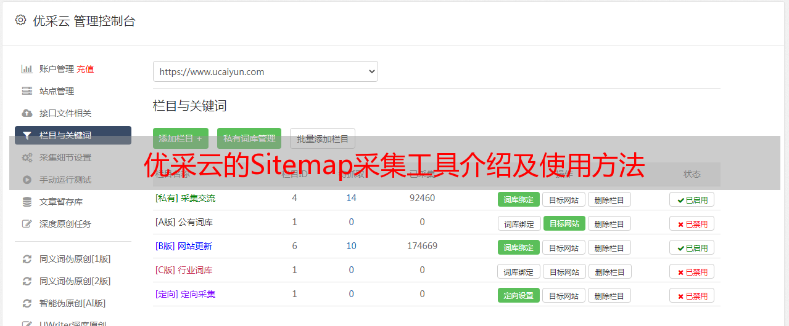The height and width of the screenshot is (326, 789).
Task: Click the [B版] 网站更新 column name
Action: point(184,246)
